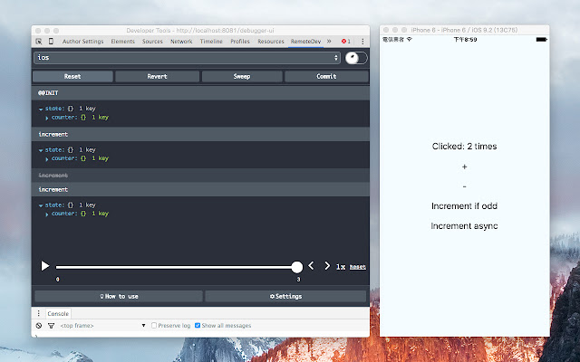Click the inspect element icon in DevTools
The width and height of the screenshot is (580, 362).
pyautogui.click(x=38, y=42)
